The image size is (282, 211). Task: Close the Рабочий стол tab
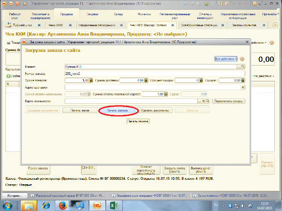click(x=39, y=25)
